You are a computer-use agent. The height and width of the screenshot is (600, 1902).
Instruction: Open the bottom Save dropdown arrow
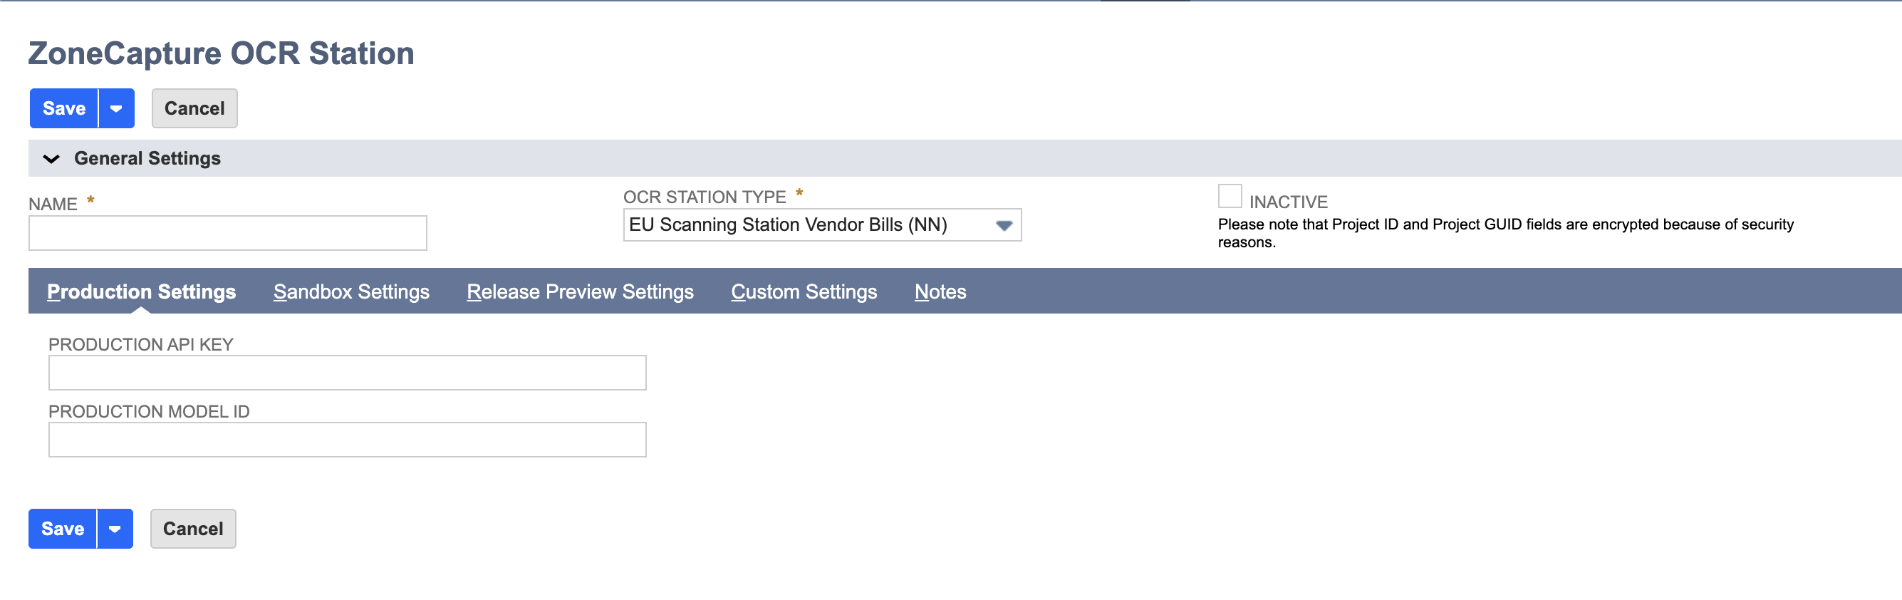click(x=115, y=529)
